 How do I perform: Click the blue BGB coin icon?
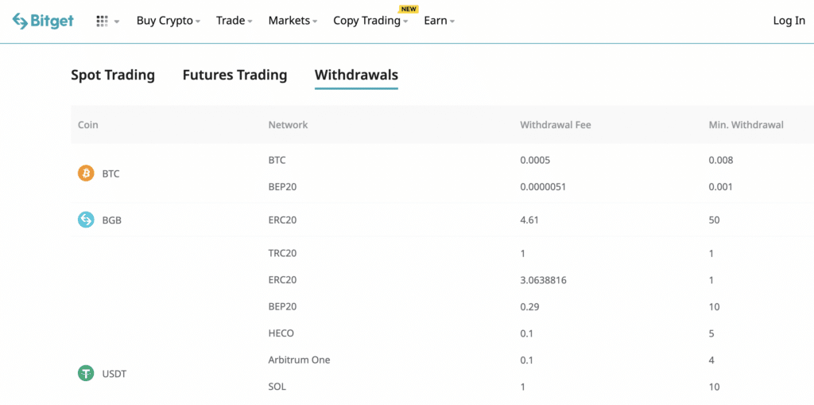[x=86, y=220]
